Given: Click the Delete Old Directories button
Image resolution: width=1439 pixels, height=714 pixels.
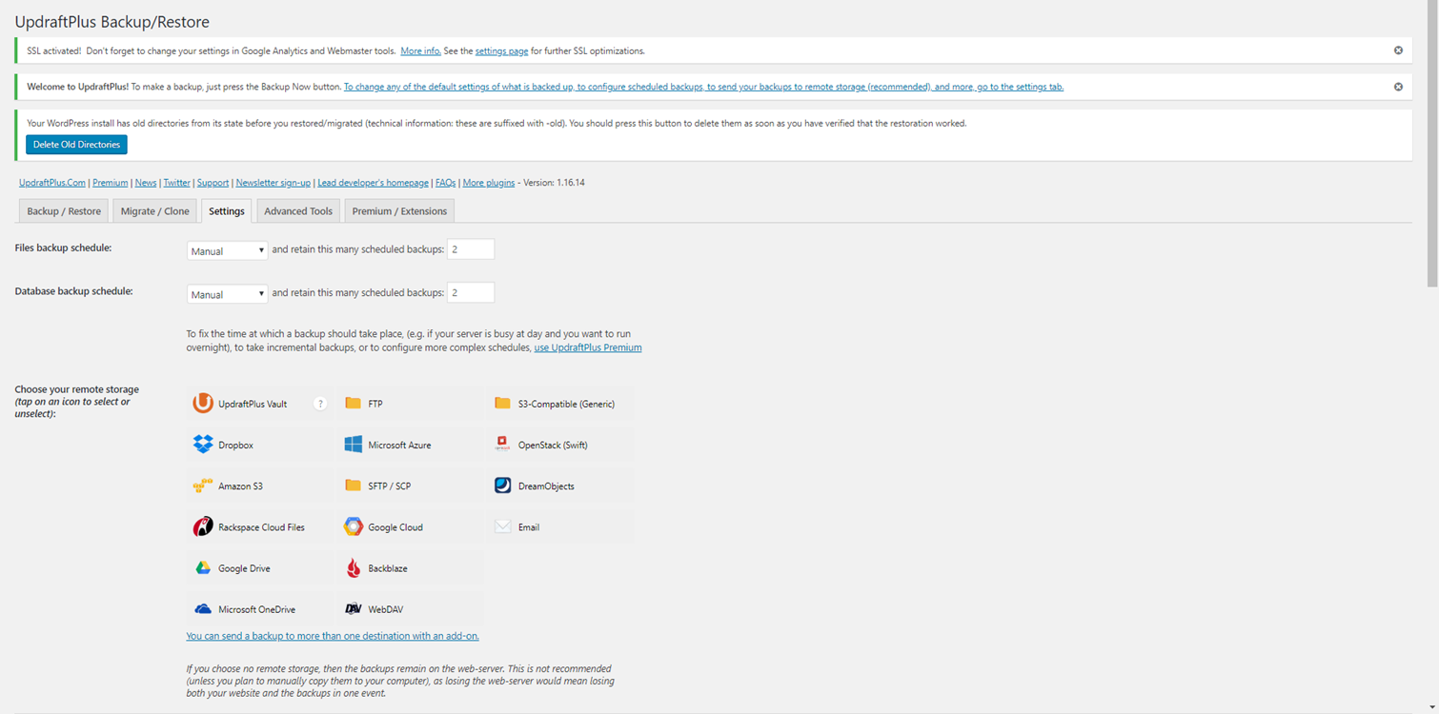Looking at the screenshot, I should pyautogui.click(x=76, y=145).
